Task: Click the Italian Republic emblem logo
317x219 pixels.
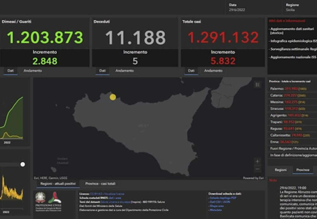Action: point(41,197)
